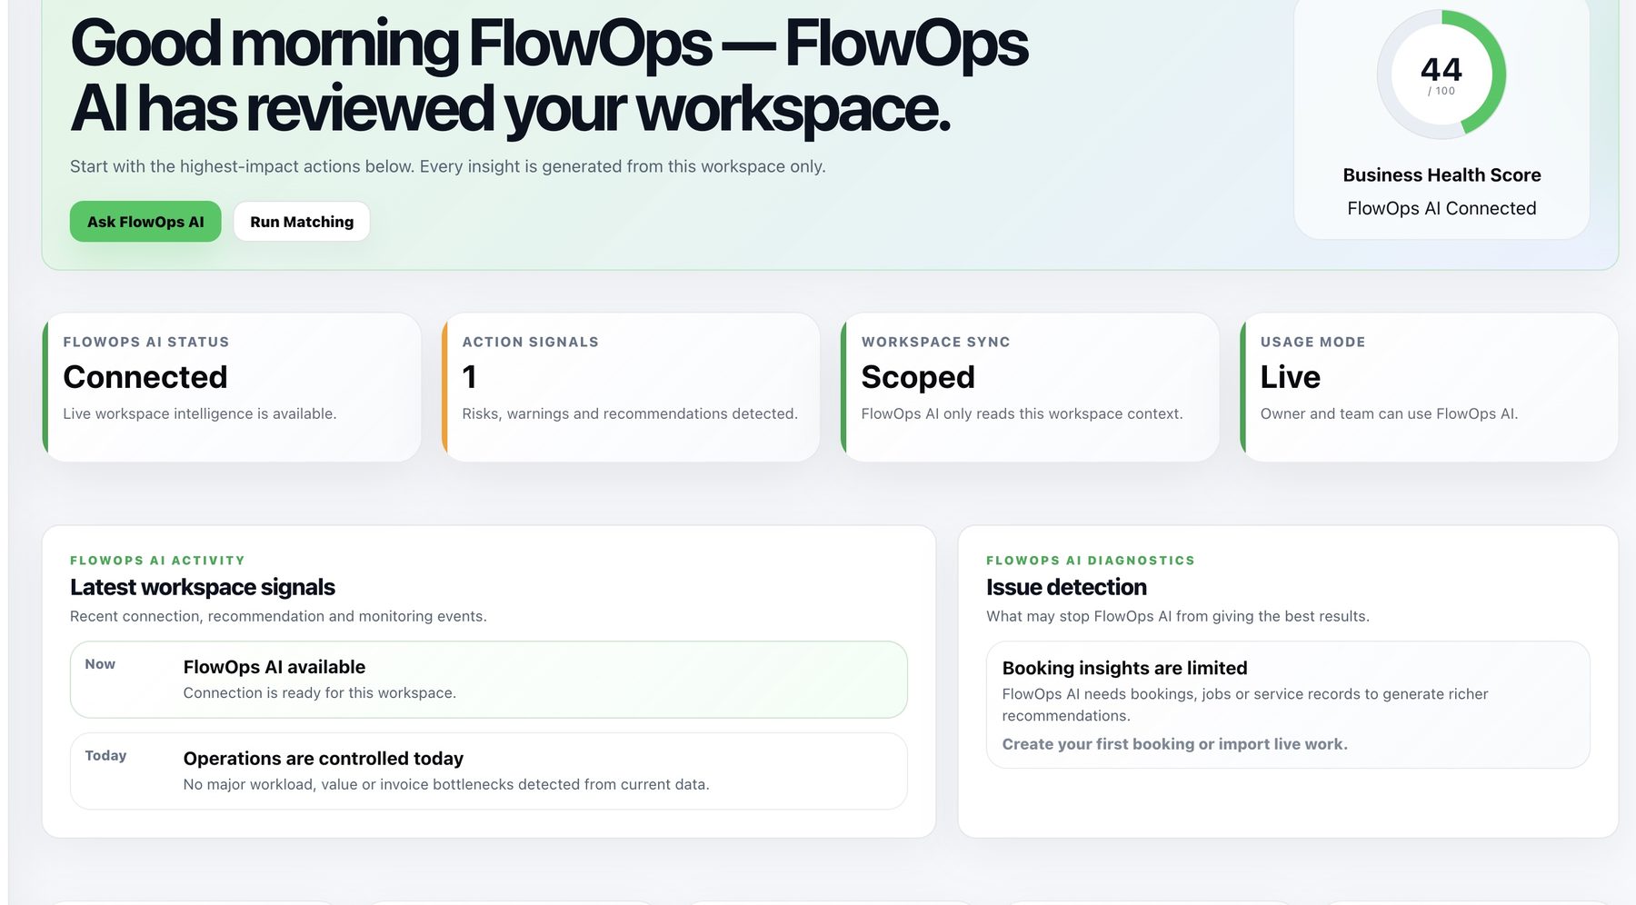Click 'Connection is ready for this workspace.' text

tap(320, 693)
